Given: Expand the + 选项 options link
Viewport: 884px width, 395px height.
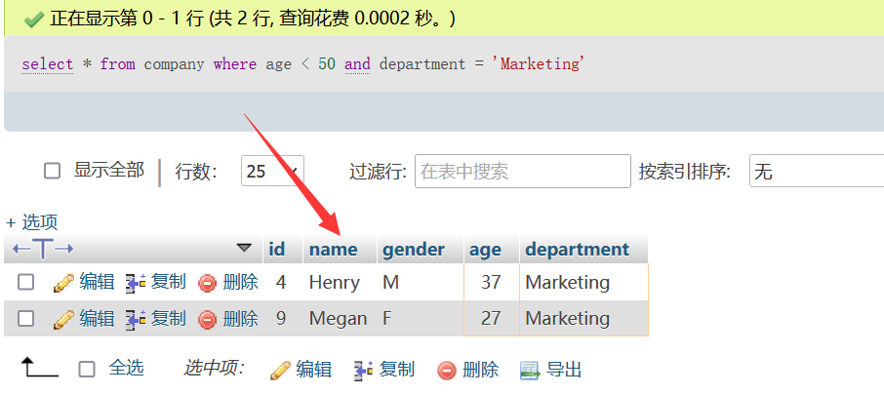Looking at the screenshot, I should click(x=31, y=222).
